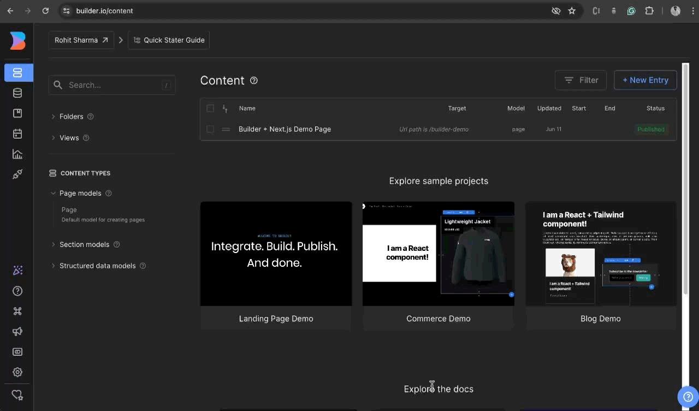Collapse the Page models section
699x411 pixels.
(x=54, y=193)
